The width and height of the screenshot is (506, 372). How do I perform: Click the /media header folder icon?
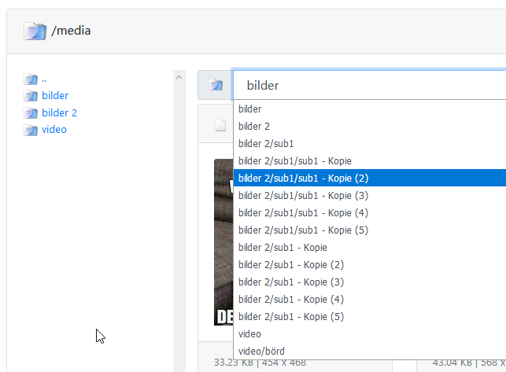[x=35, y=31]
